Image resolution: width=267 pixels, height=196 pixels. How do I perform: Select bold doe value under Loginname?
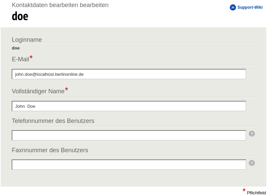(16, 48)
